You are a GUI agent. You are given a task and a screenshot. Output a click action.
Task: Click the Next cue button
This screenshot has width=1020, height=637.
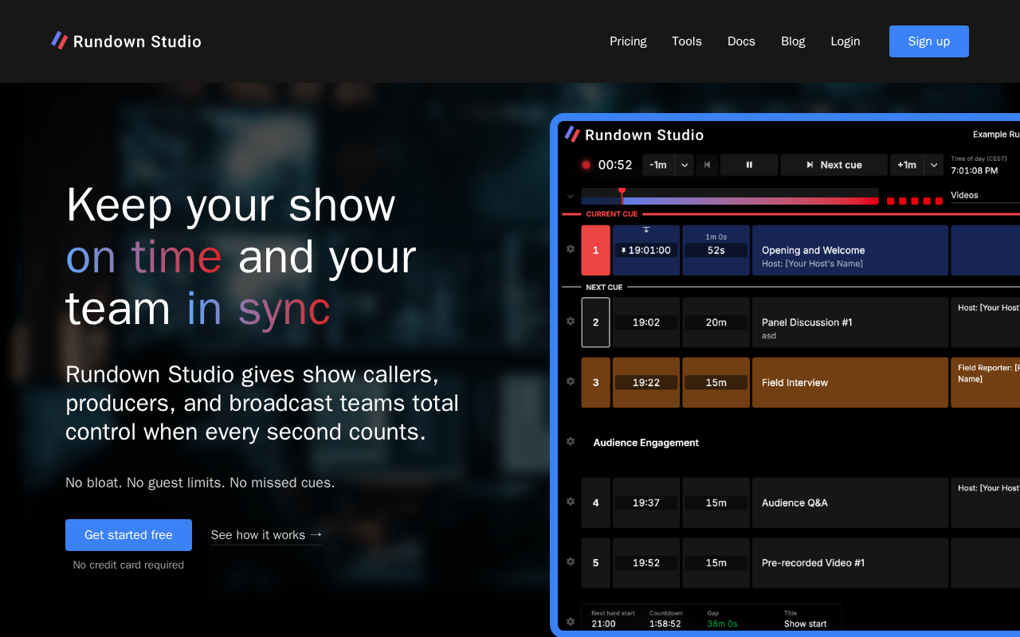tap(834, 165)
